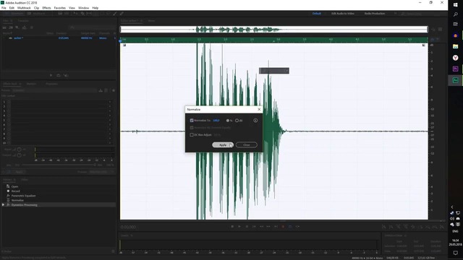The height and width of the screenshot is (260, 463).
Task: Click Insert into Multitrack icon in Files panel
Action: [24, 27]
